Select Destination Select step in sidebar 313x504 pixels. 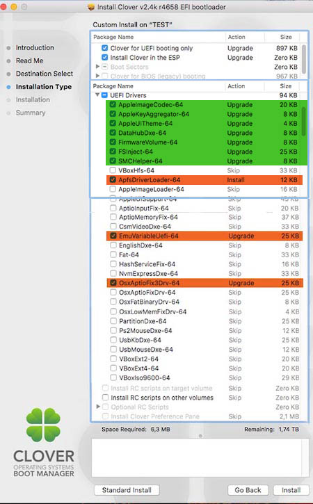coord(45,74)
